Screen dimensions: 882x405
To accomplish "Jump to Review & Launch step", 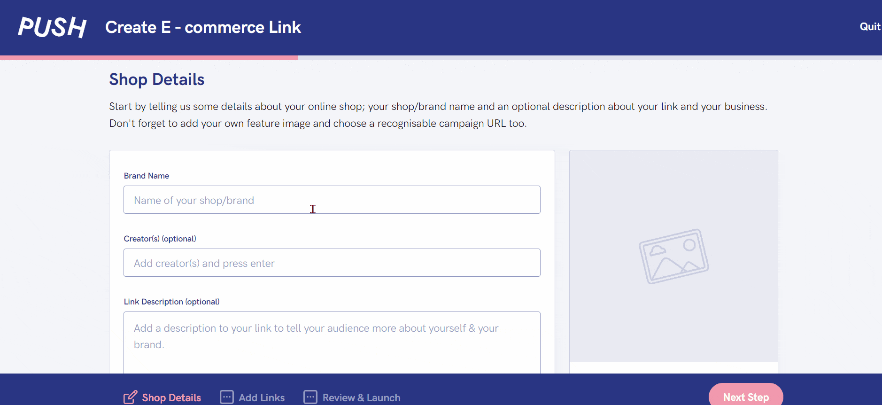I will (352, 397).
